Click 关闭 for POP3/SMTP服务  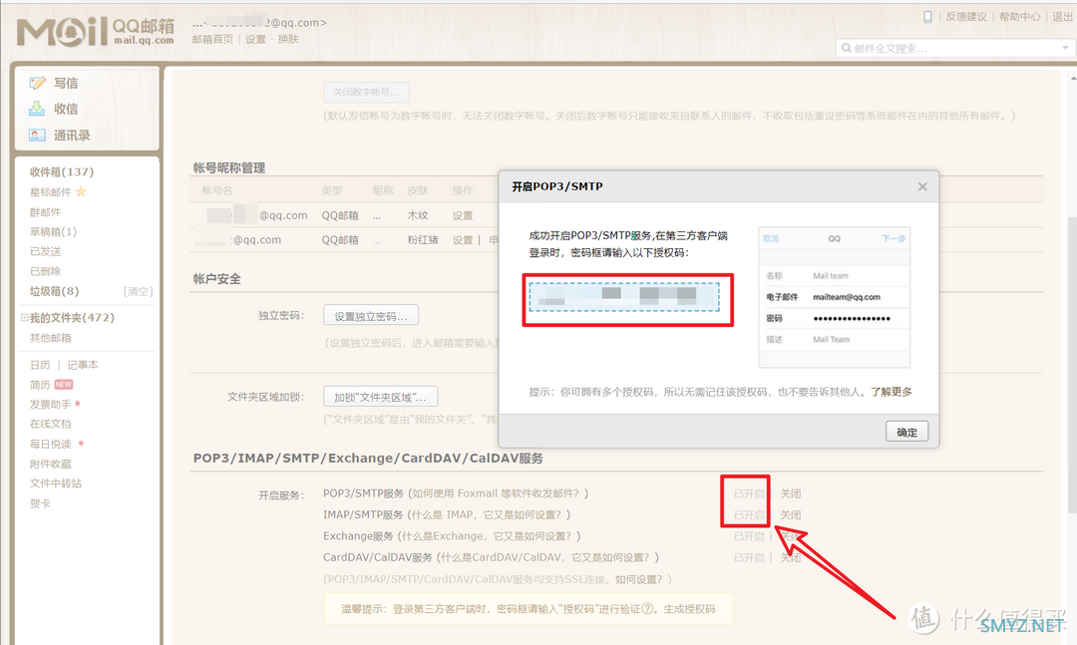coord(791,493)
